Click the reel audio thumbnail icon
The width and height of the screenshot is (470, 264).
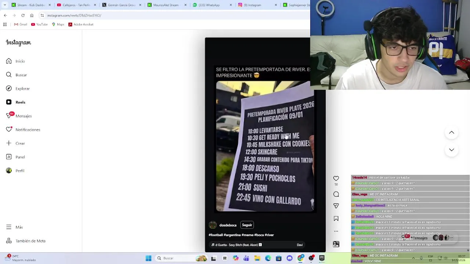336,244
